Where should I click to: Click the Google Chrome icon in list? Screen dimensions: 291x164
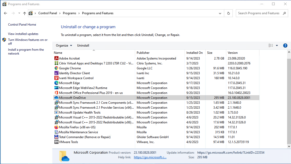(56, 68)
